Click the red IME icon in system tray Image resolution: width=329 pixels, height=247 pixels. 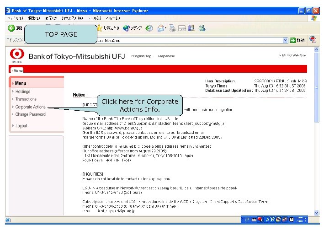(x=260, y=220)
